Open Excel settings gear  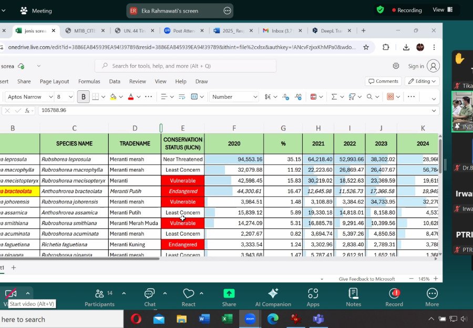point(396,66)
